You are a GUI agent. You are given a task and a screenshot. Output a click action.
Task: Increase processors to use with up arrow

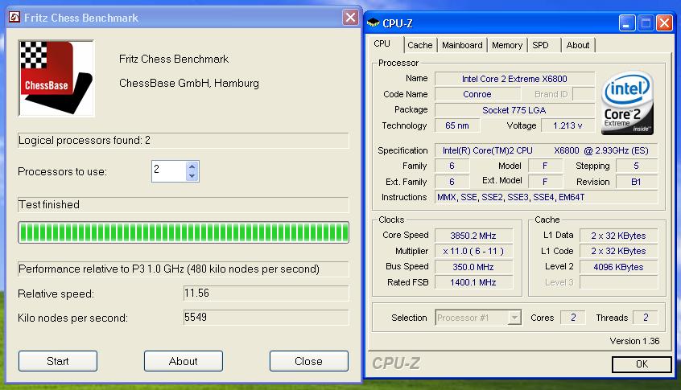(192, 166)
